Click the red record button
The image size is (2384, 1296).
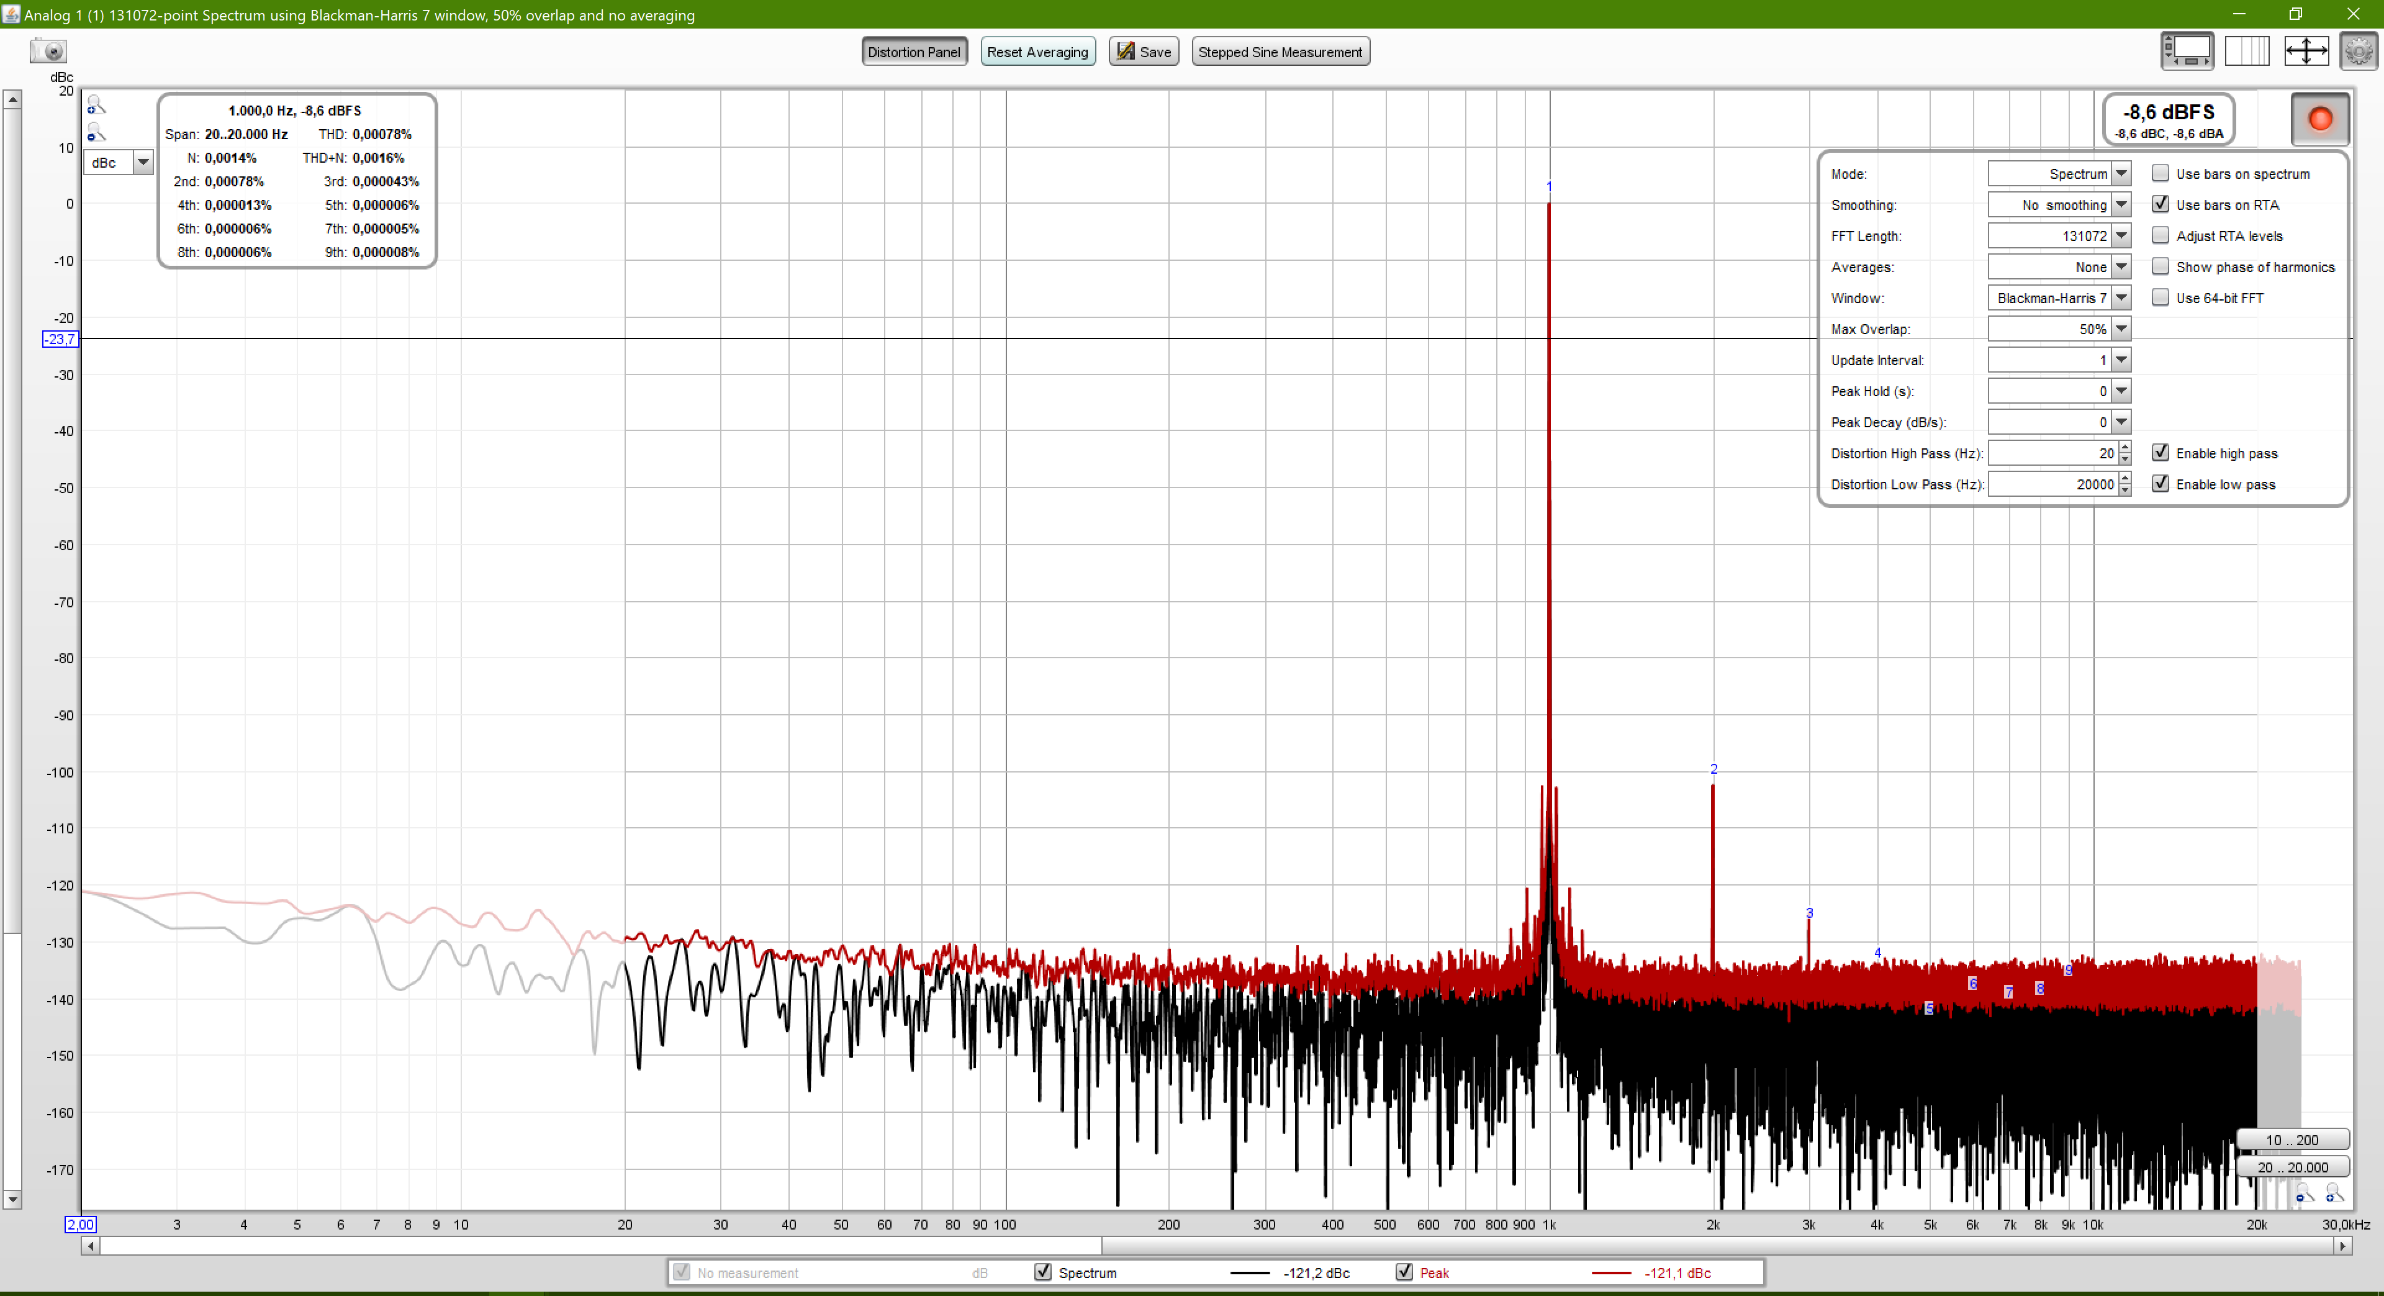(2319, 119)
